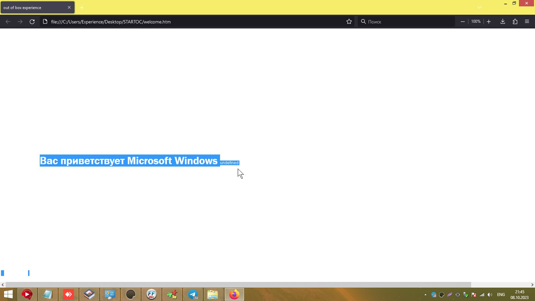The height and width of the screenshot is (301, 535).
Task: Open the monitor settings app in taskbar
Action: click(x=110, y=294)
